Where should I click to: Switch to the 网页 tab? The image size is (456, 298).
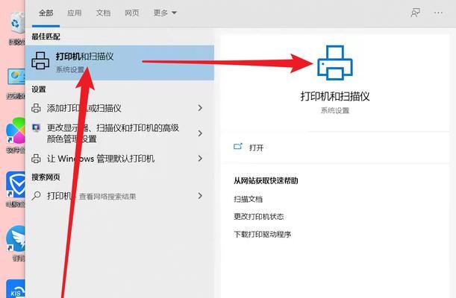[132, 13]
